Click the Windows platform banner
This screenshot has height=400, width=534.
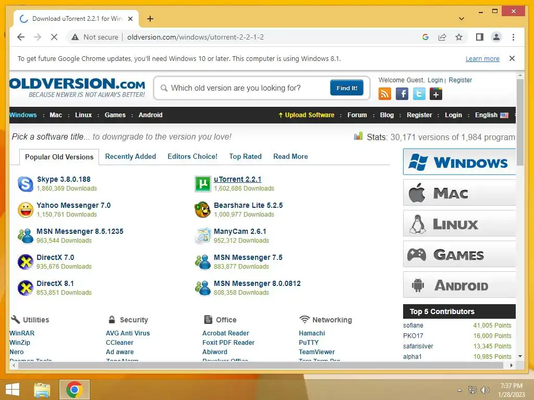459,161
